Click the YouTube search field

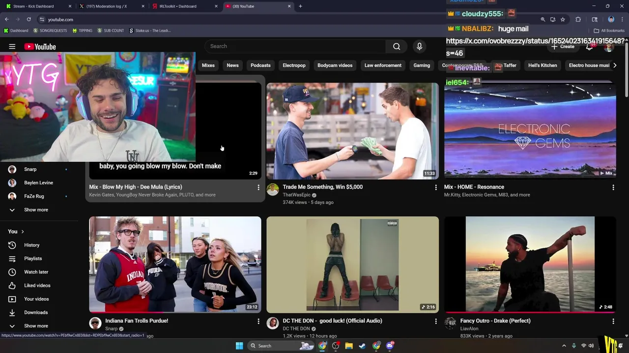[x=295, y=46]
